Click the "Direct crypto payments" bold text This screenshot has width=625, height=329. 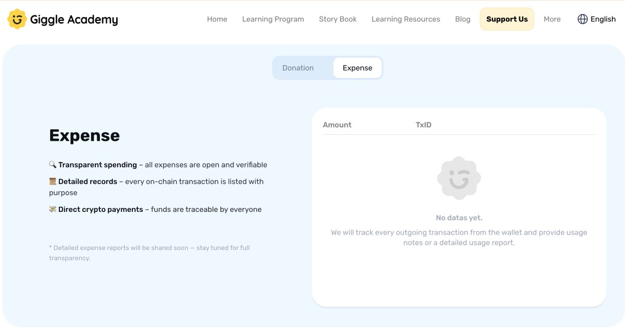(101, 209)
